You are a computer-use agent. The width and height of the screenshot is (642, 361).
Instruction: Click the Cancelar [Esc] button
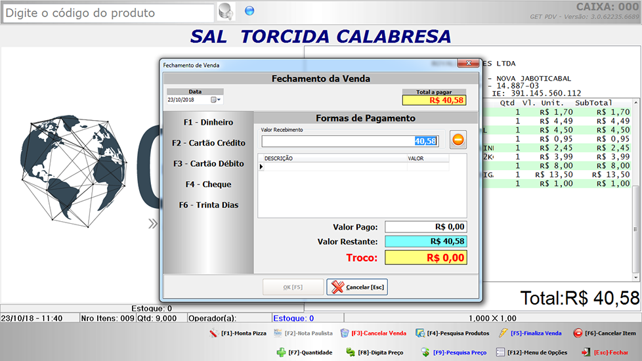tap(356, 287)
